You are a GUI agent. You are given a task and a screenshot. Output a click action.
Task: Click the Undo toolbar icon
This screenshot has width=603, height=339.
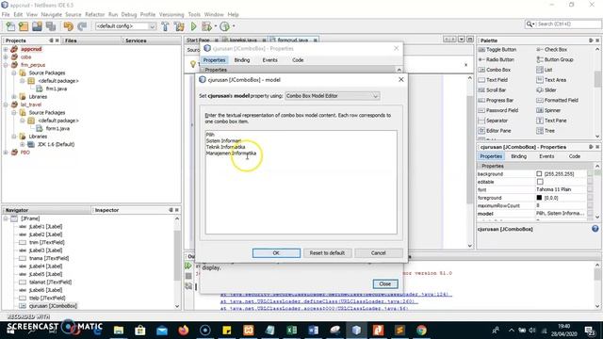[69, 26]
